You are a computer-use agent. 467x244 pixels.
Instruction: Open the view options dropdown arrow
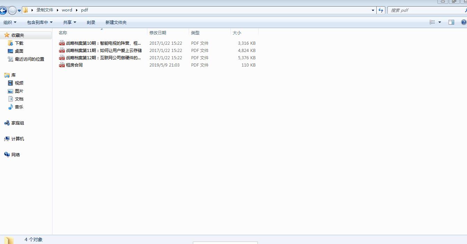pyautogui.click(x=440, y=22)
